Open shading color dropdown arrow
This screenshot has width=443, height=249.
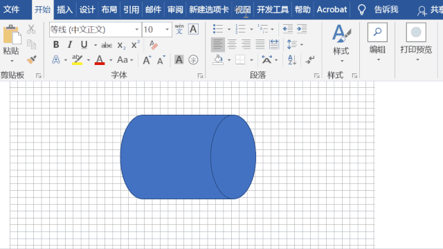(x=229, y=60)
